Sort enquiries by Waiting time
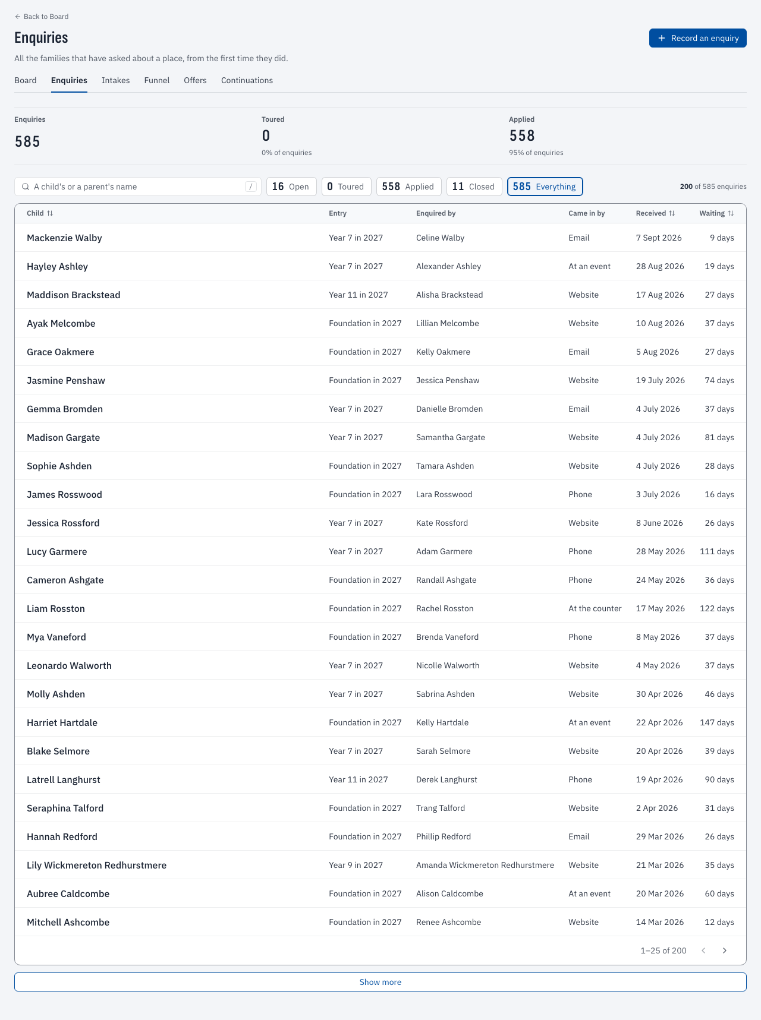Image resolution: width=761 pixels, height=1020 pixels. (716, 213)
